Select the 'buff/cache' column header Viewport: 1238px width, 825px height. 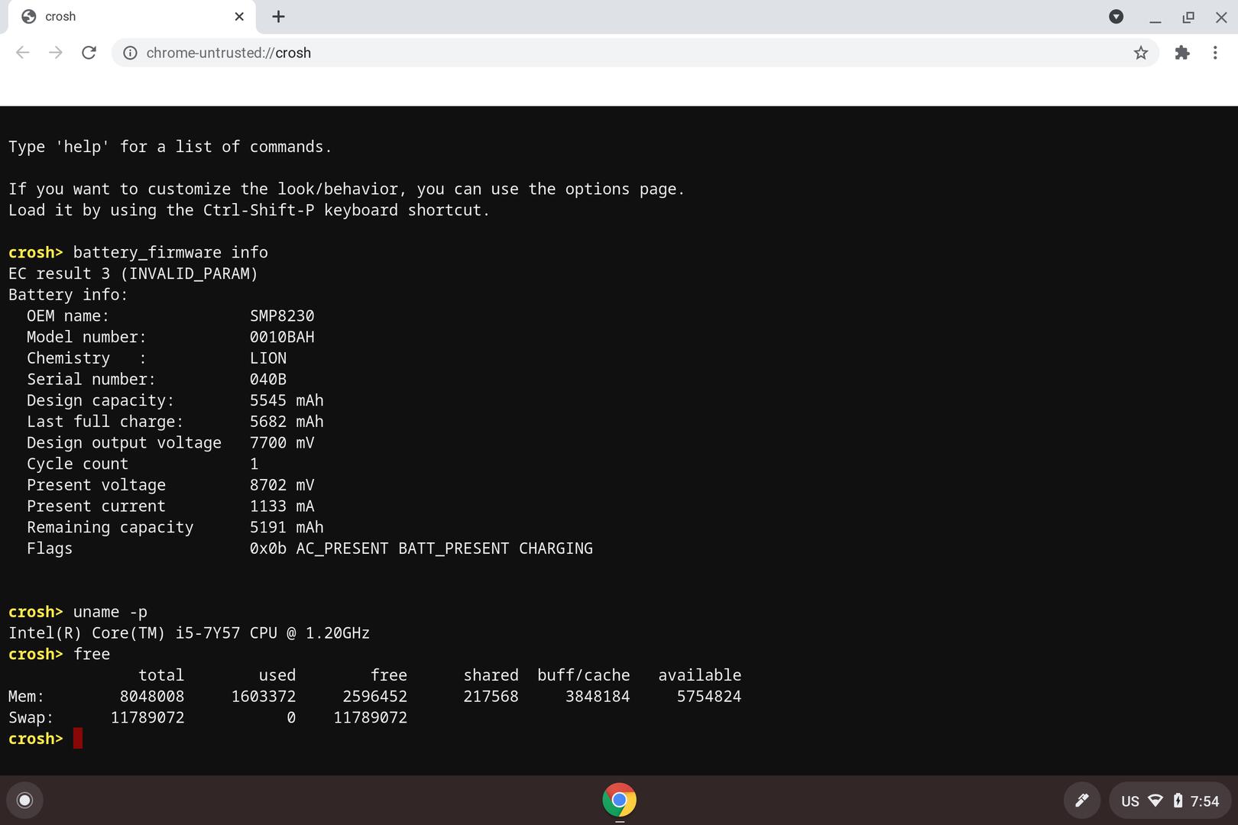(x=584, y=675)
